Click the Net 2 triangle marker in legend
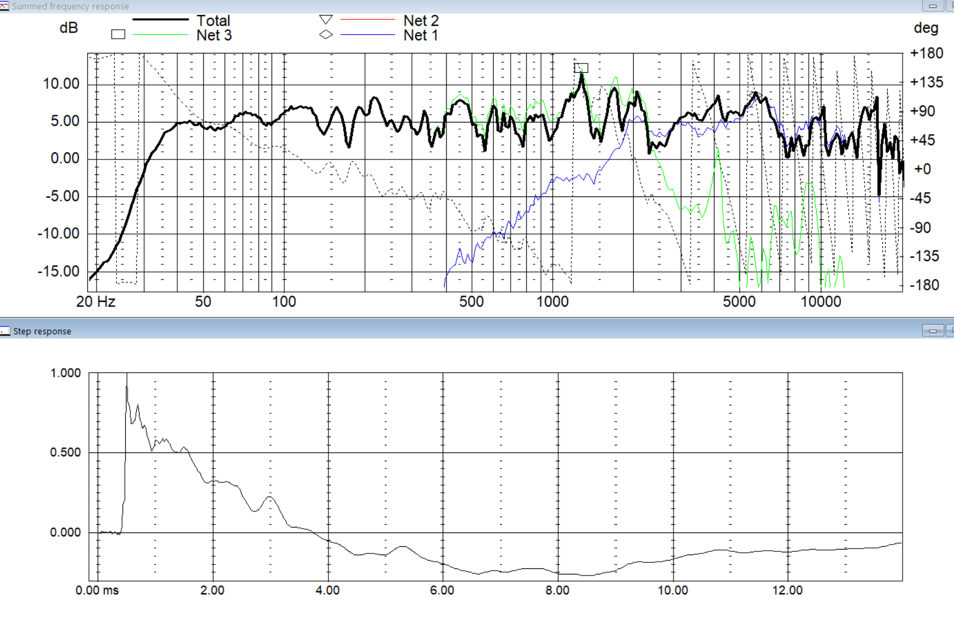Image resolution: width=954 pixels, height=618 pixels. click(x=326, y=20)
